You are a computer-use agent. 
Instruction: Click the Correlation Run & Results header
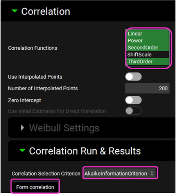(x=85, y=151)
